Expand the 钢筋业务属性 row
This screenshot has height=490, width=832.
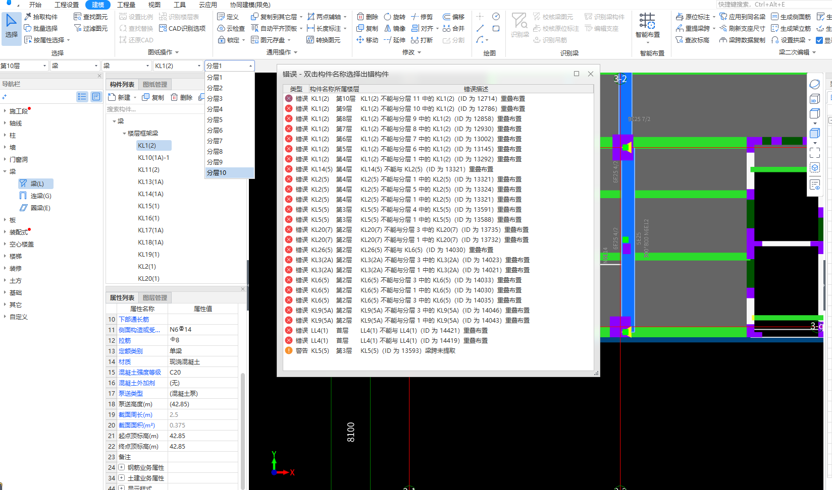coord(122,467)
